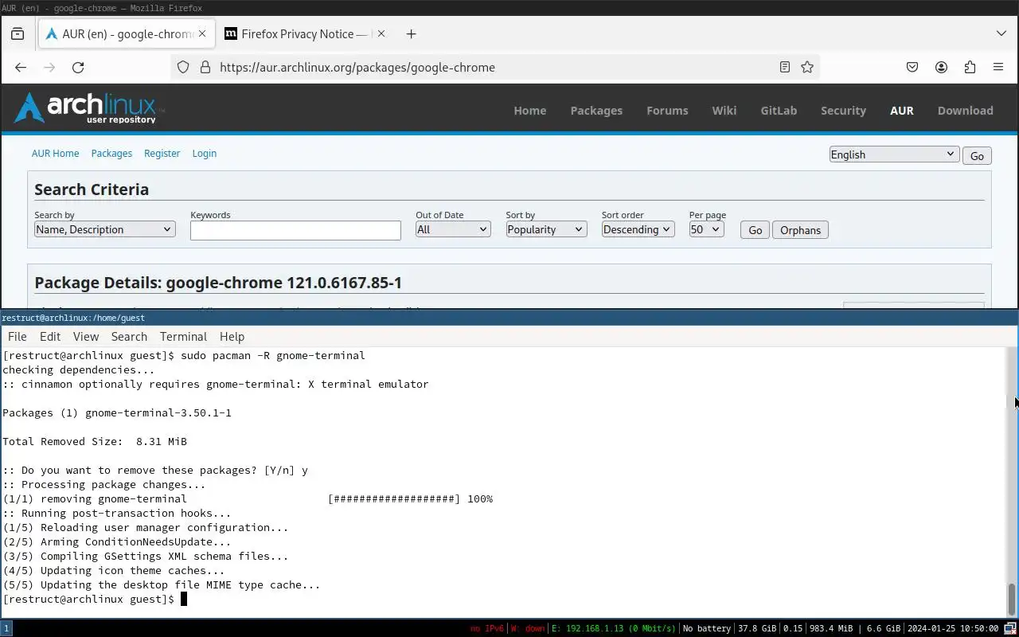Screen dimensions: 1019x637
Task: Click the 192.168.1.13 ethernet status
Action: point(613,628)
